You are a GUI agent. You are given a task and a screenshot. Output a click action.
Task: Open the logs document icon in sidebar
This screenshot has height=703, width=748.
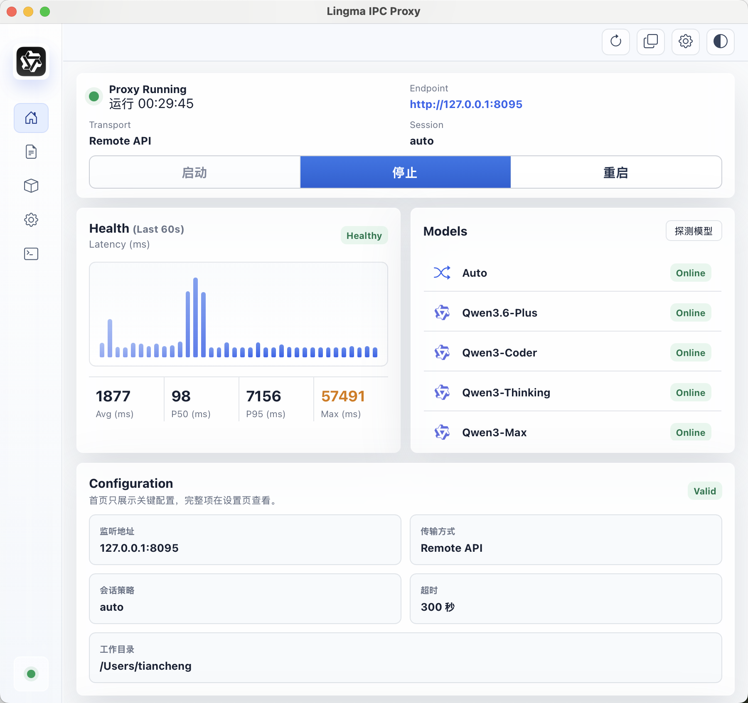coord(31,152)
